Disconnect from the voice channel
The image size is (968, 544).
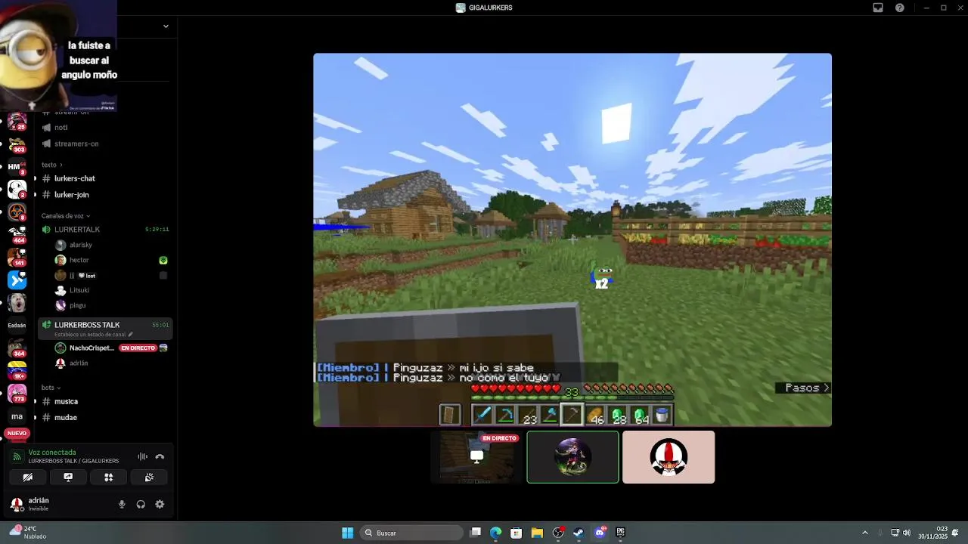tap(160, 456)
